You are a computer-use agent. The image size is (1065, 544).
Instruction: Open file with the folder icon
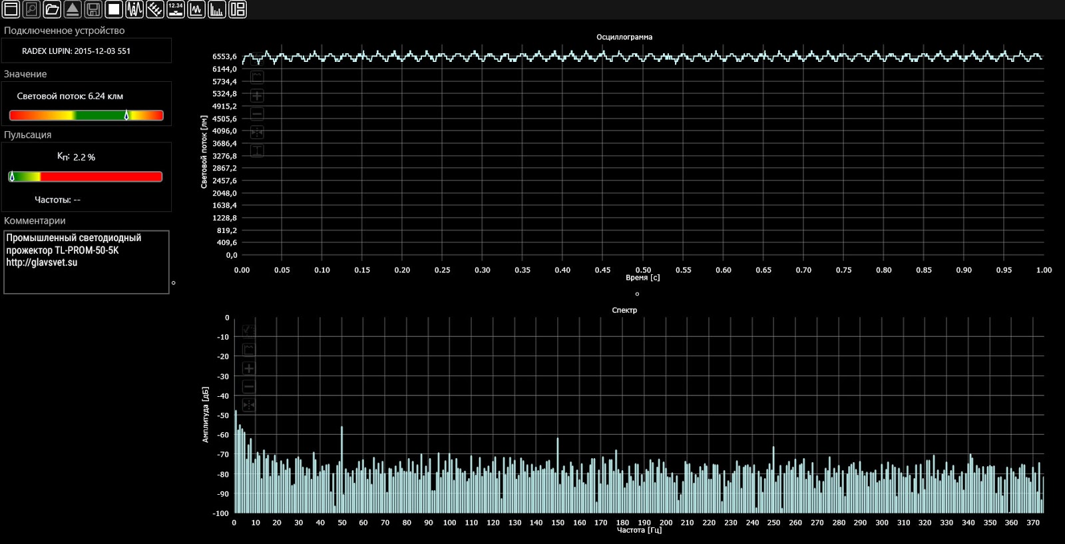click(52, 9)
